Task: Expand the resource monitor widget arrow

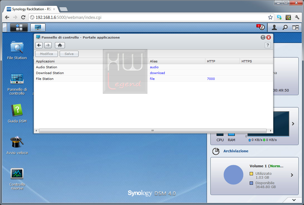Action: 293,124
